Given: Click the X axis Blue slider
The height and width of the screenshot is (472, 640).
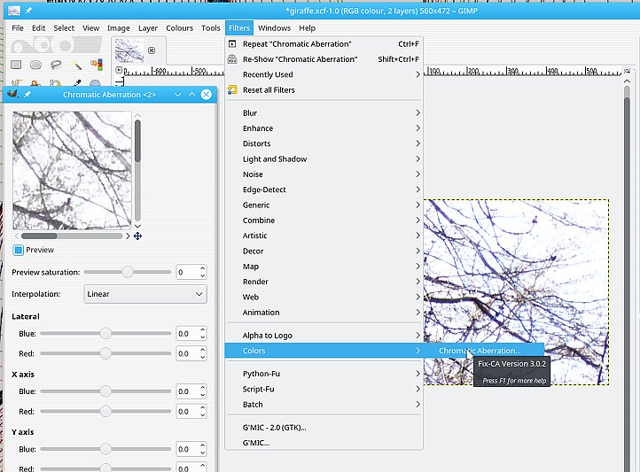Looking at the screenshot, I should pyautogui.click(x=105, y=391).
